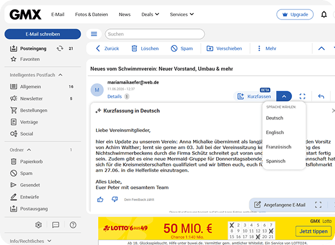Click the email subject Neues vom Schwimmverein

(x=161, y=69)
